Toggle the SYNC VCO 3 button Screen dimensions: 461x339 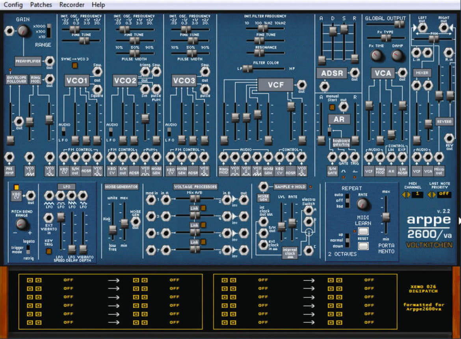75,65
